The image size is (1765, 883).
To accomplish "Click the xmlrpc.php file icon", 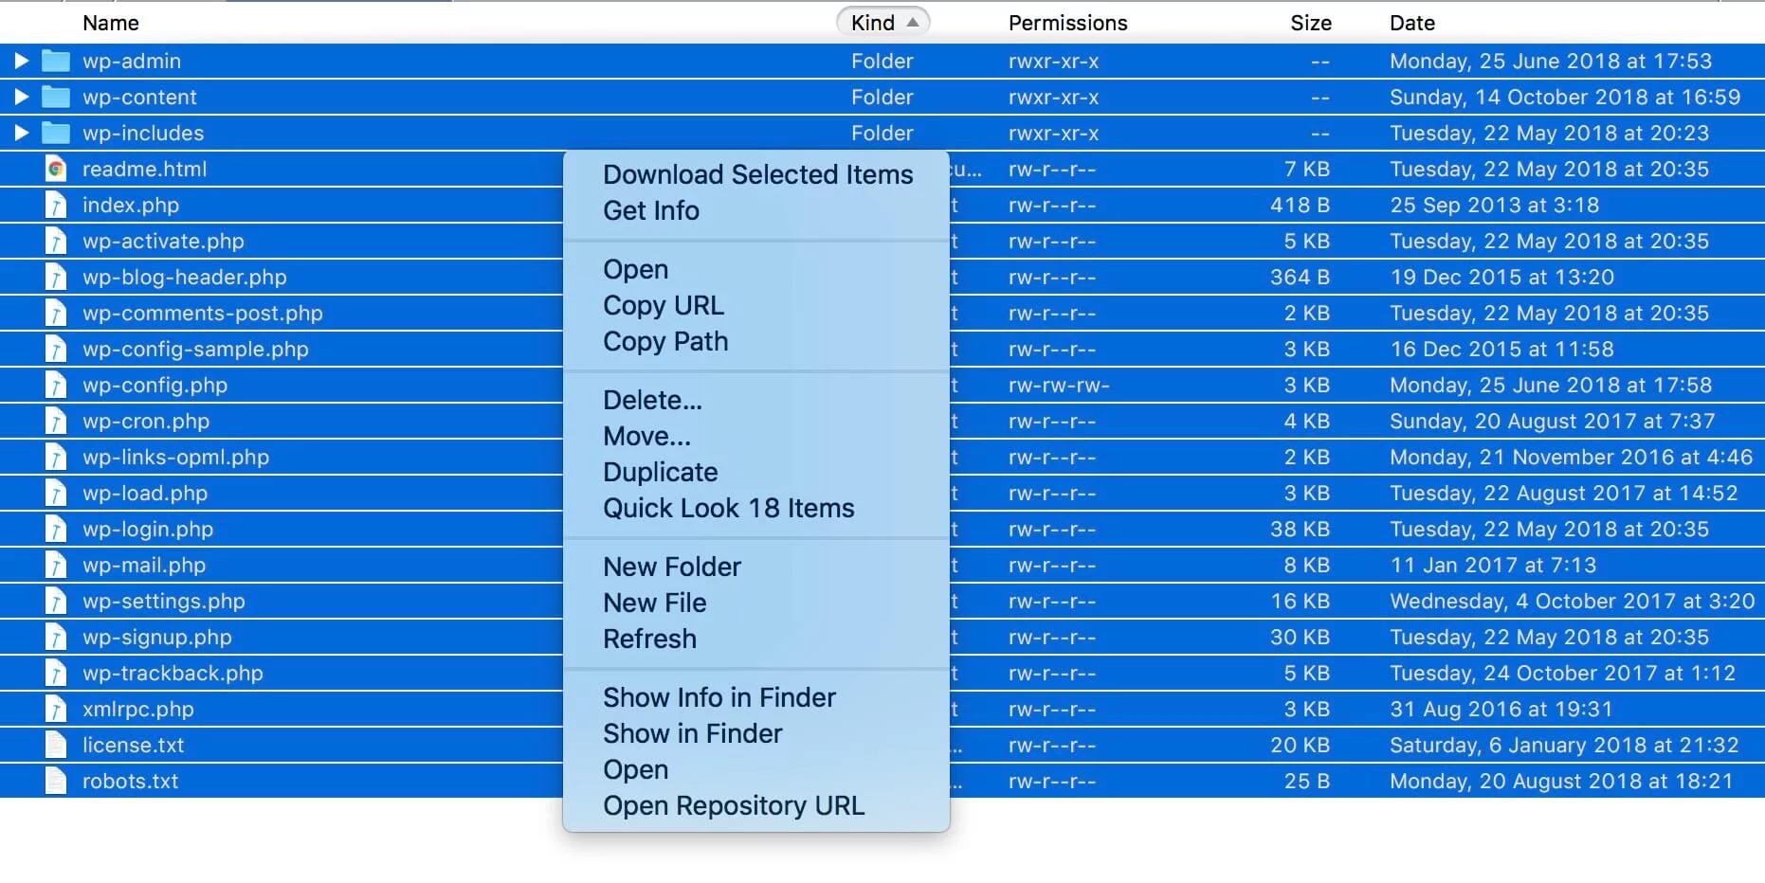I will pos(56,710).
